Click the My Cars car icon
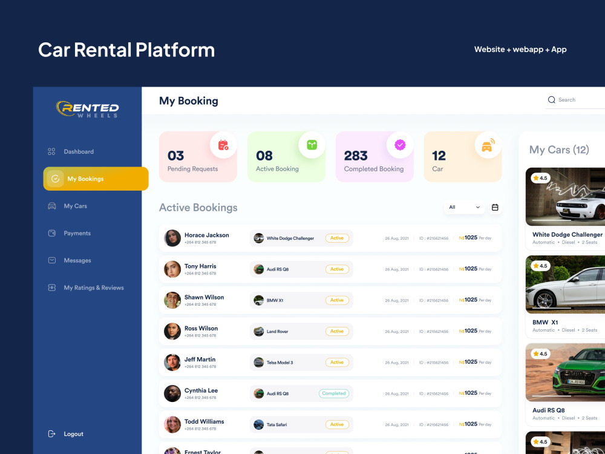605x454 pixels. point(51,206)
